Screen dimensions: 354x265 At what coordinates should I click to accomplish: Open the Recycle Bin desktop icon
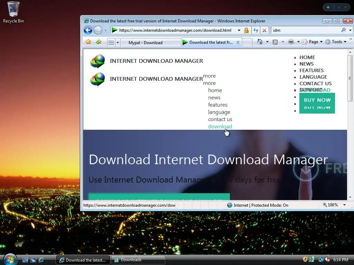tap(13, 12)
